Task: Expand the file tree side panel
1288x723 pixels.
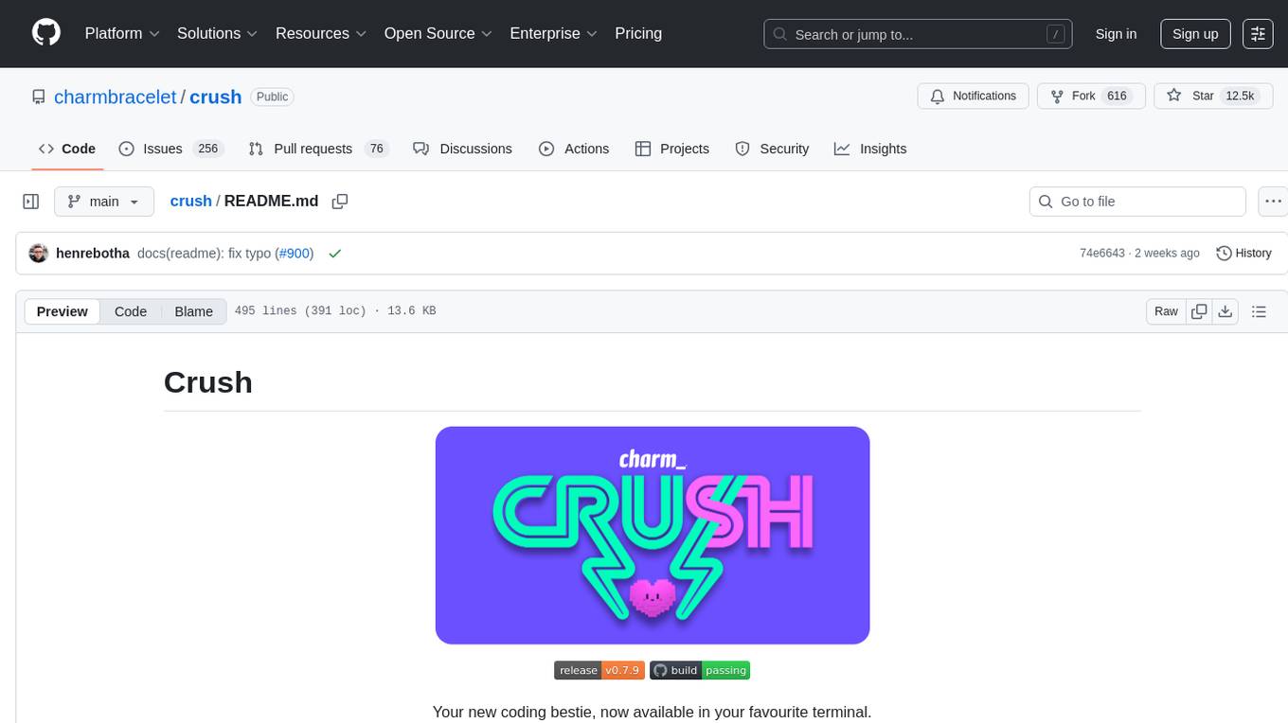Action: tap(31, 202)
